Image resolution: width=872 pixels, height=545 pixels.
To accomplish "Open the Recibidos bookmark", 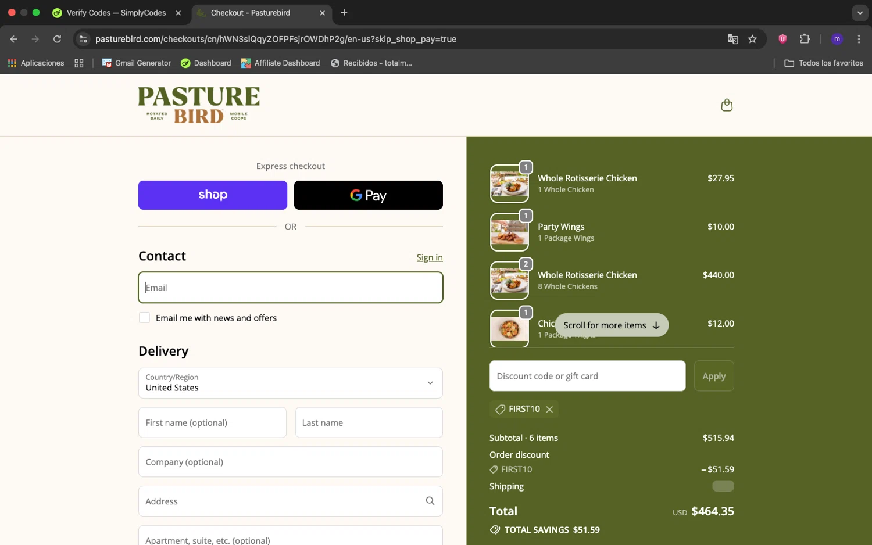I will 371,63.
